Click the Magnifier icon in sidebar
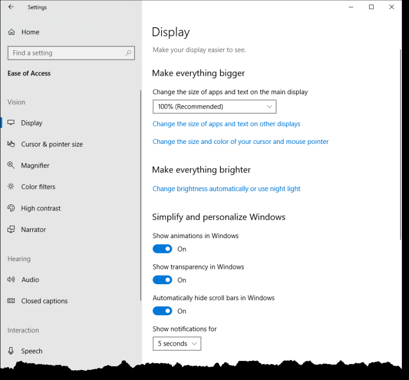Screen dimensions: 409x380 (x=11, y=165)
